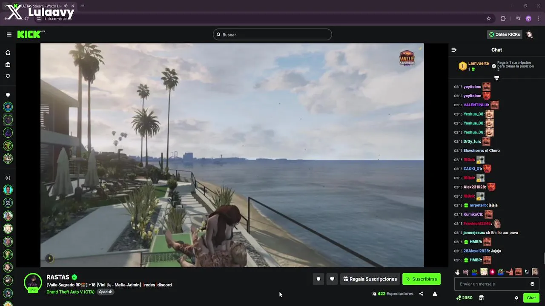Click the RASTAS verified badge

coord(75,277)
